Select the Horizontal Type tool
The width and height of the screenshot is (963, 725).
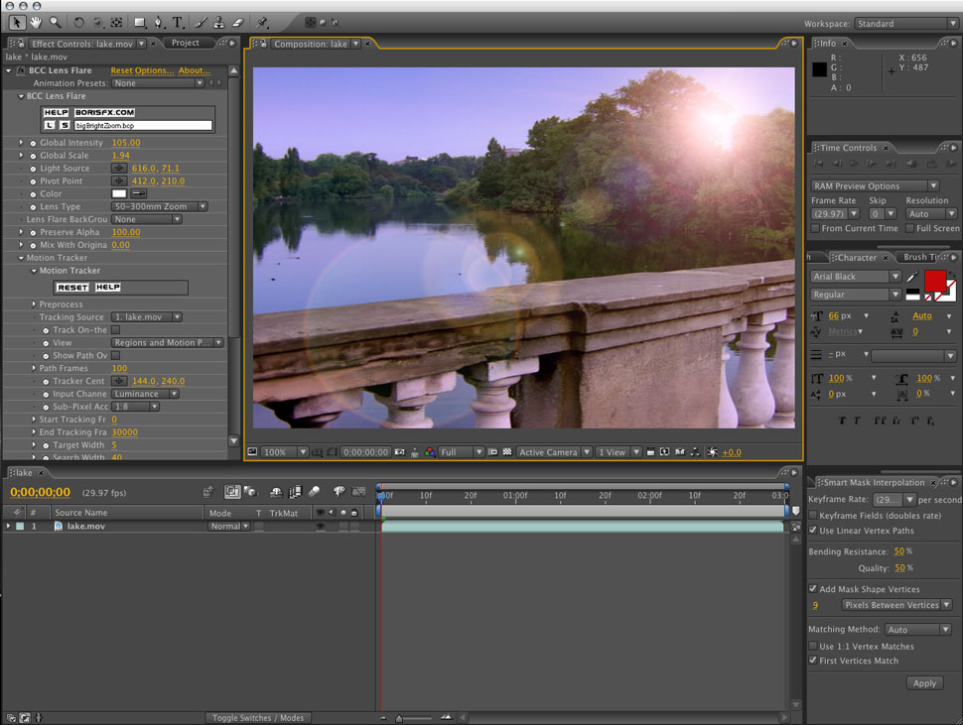[x=178, y=22]
